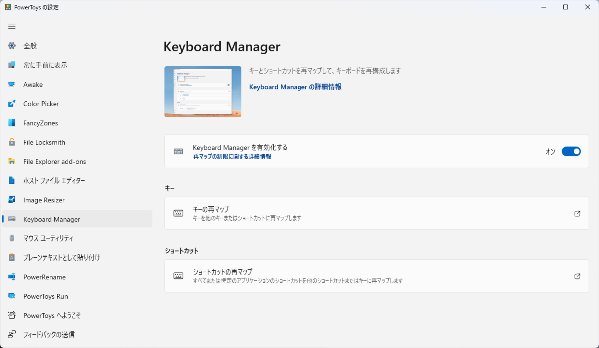This screenshot has height=348, width=599.
Task: Select Color Picker in the sidebar
Action: click(x=77, y=104)
